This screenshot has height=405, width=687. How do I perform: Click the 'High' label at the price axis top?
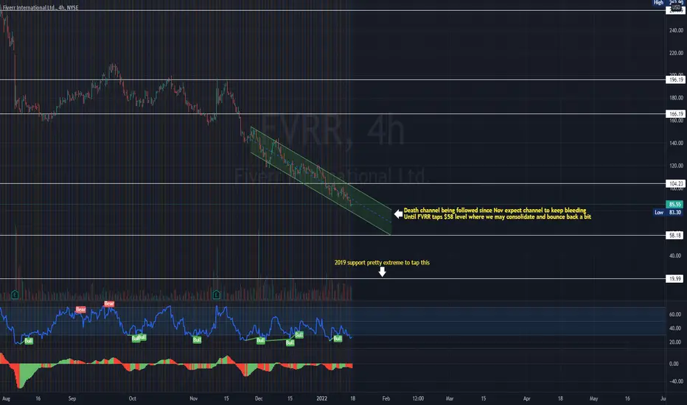point(658,3)
